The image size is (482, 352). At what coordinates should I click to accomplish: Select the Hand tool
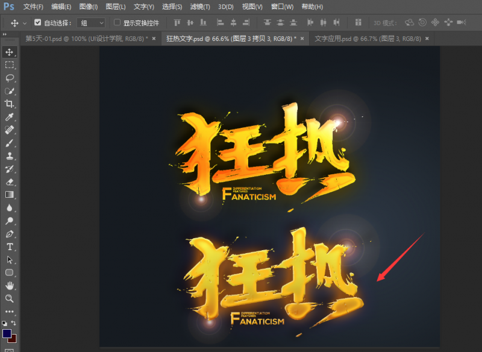(10, 285)
